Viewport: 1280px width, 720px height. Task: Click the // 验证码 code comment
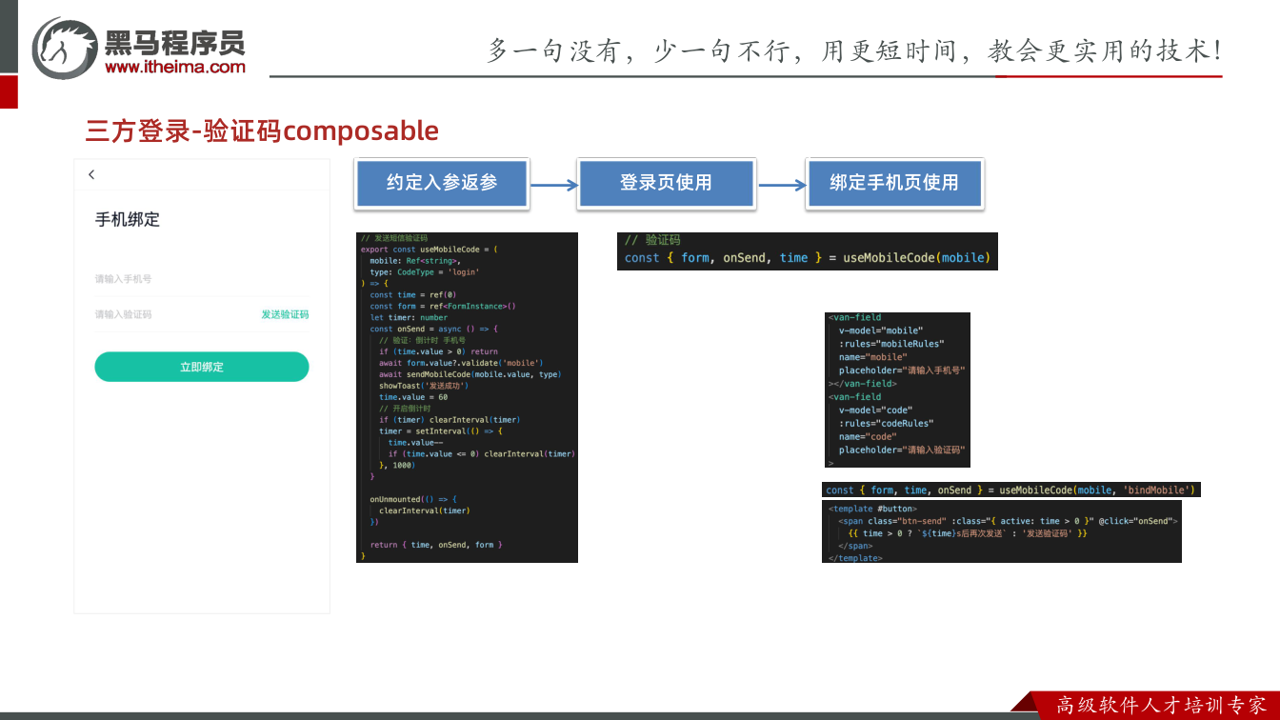tap(652, 240)
